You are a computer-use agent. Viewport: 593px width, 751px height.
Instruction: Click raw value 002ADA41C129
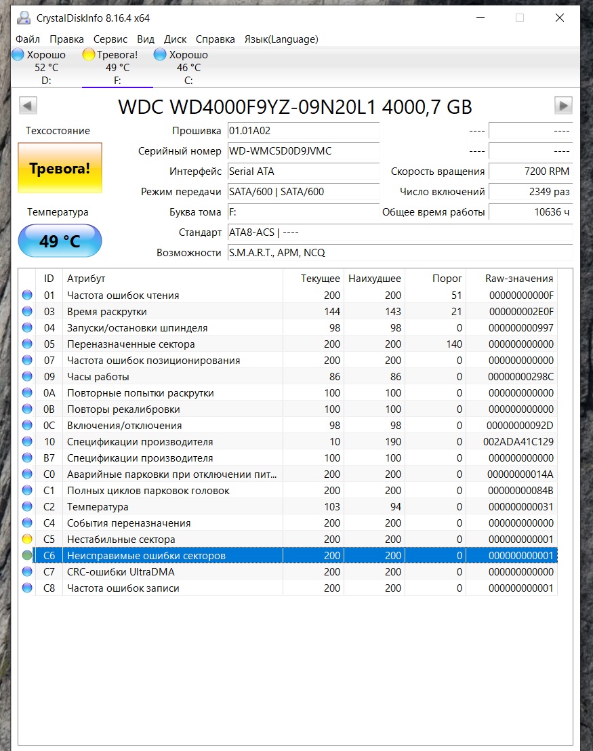tap(518, 442)
